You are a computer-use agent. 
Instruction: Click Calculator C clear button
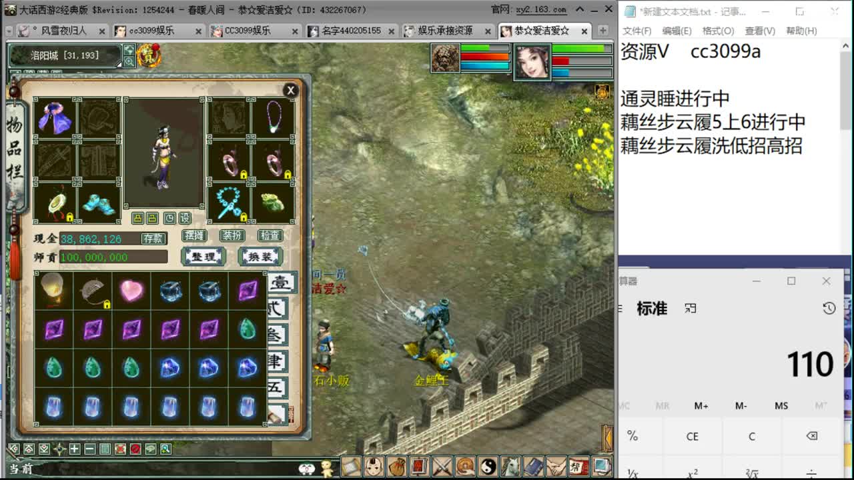[752, 437]
